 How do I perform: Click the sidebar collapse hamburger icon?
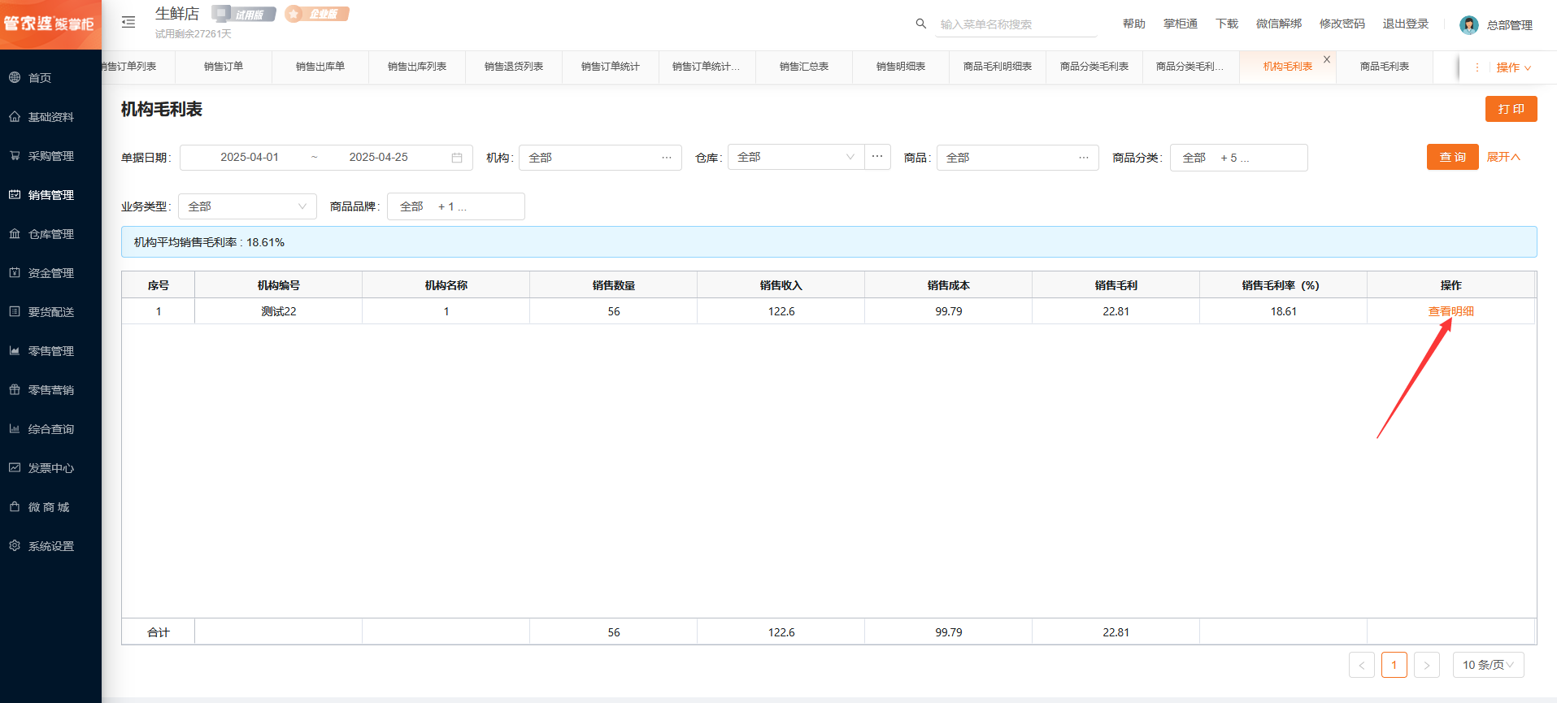click(x=128, y=23)
